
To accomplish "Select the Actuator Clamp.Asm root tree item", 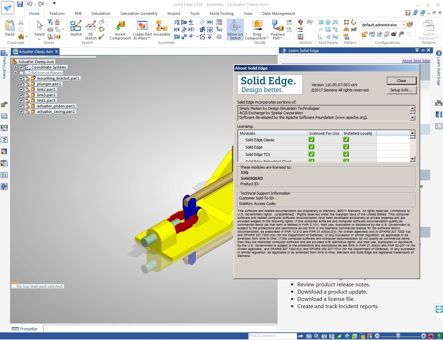I will 36,62.
